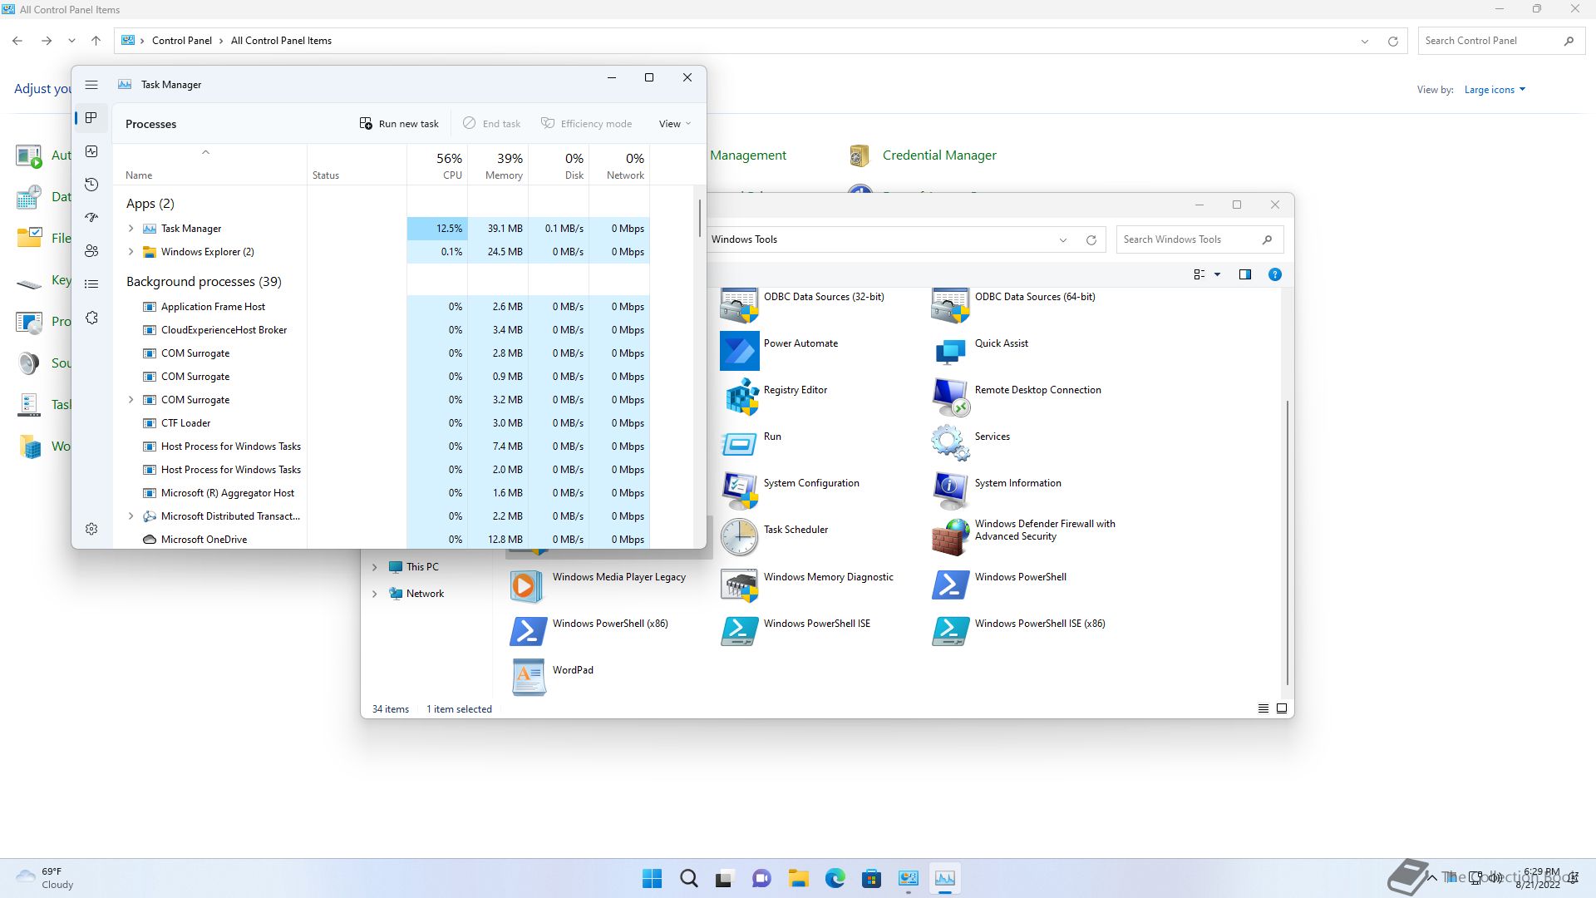Open Windows Start button on taskbar
1596x898 pixels.
[x=652, y=878]
